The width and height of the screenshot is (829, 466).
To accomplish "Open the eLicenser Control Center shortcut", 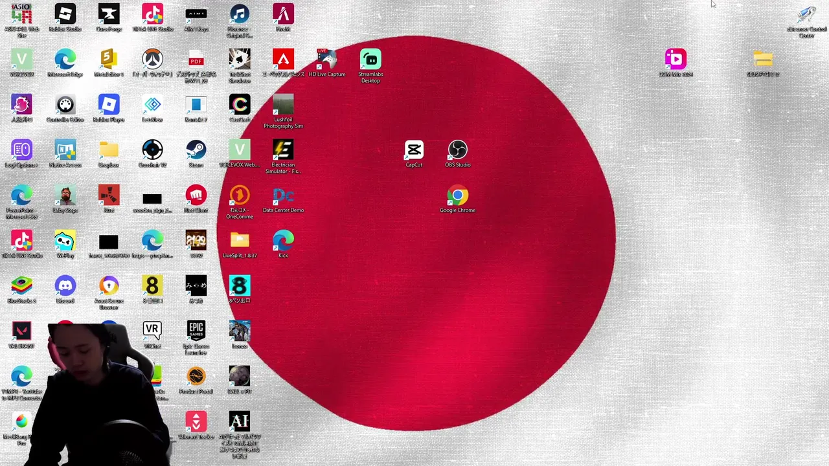I will tap(806, 21).
